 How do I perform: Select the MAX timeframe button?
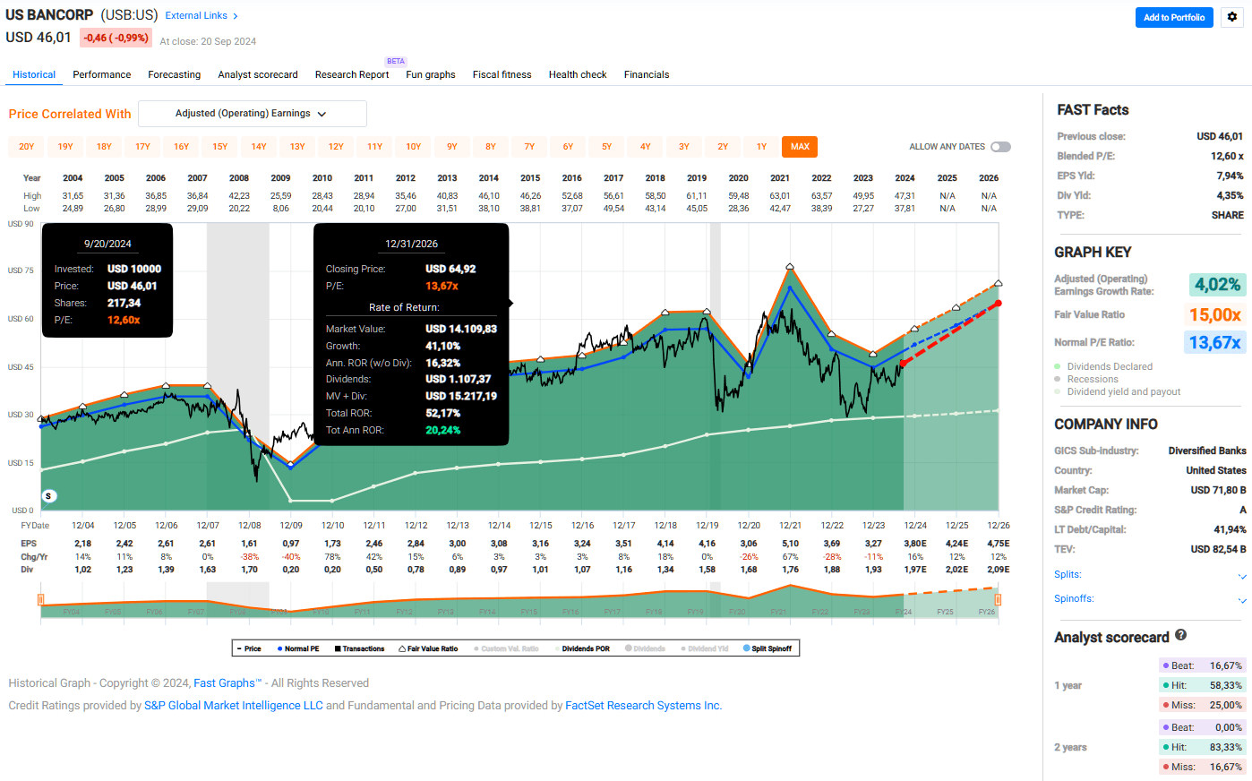coord(800,146)
